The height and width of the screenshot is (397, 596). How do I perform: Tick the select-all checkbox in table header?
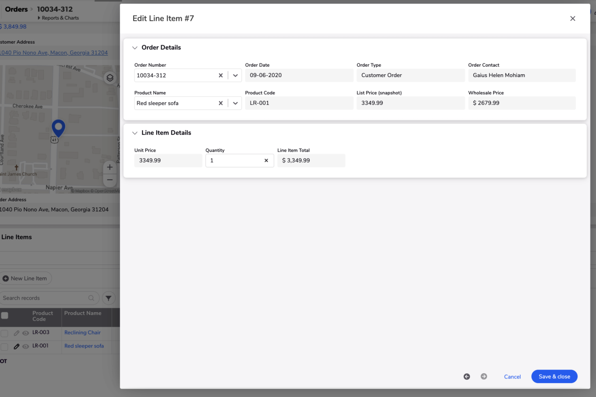[x=5, y=315]
